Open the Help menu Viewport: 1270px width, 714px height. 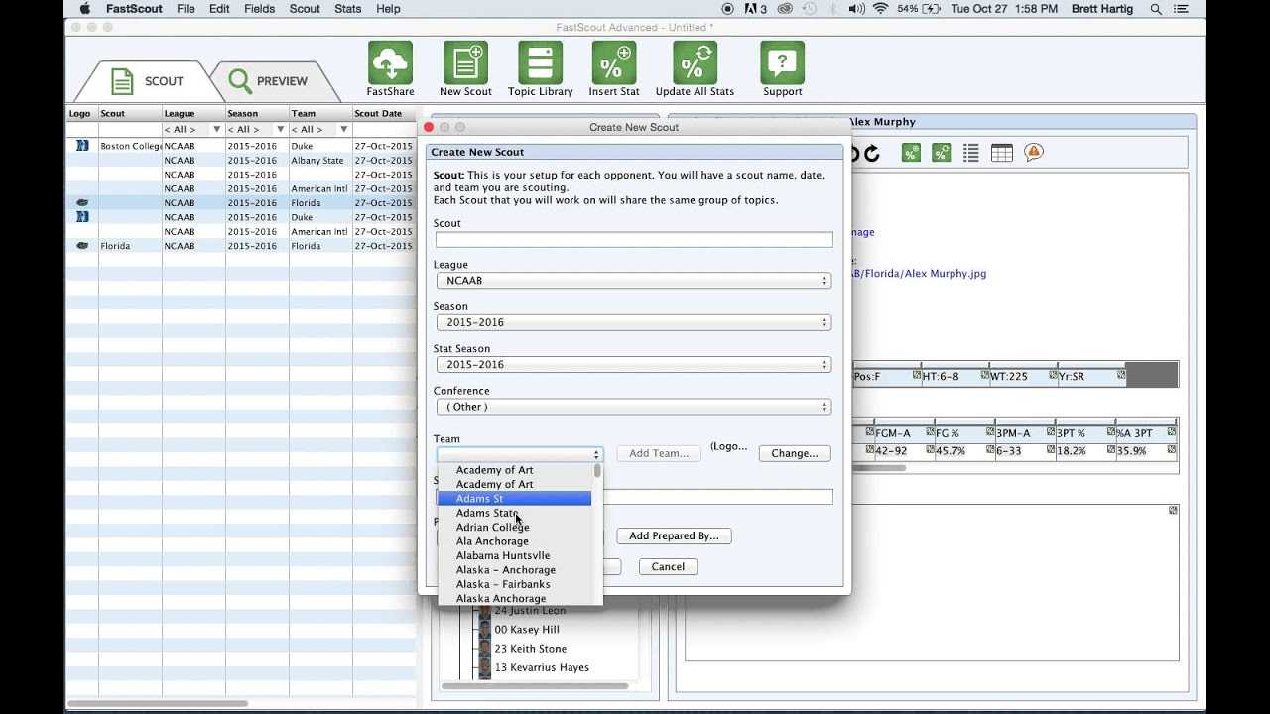pyautogui.click(x=388, y=9)
